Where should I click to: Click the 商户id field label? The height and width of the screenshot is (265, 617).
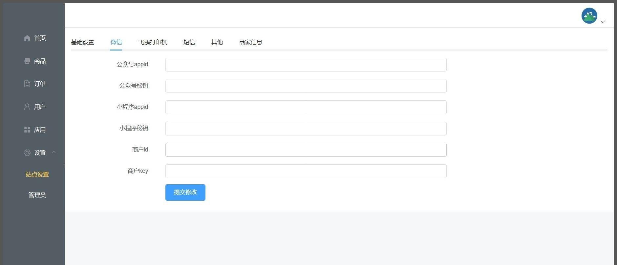[x=140, y=150]
